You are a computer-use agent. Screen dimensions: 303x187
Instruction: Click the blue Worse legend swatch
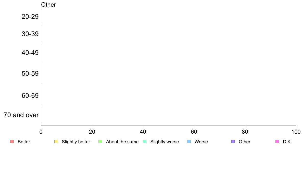[189, 142]
